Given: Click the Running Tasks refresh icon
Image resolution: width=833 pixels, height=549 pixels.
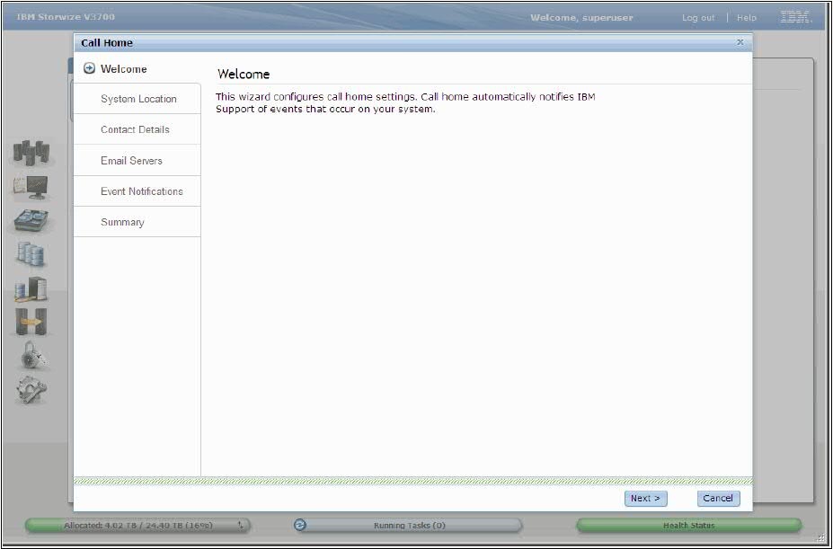Looking at the screenshot, I should coord(300,525).
